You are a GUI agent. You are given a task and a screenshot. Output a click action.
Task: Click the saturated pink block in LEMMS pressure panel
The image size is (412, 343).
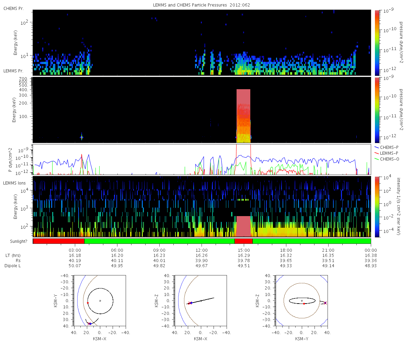(x=243, y=116)
